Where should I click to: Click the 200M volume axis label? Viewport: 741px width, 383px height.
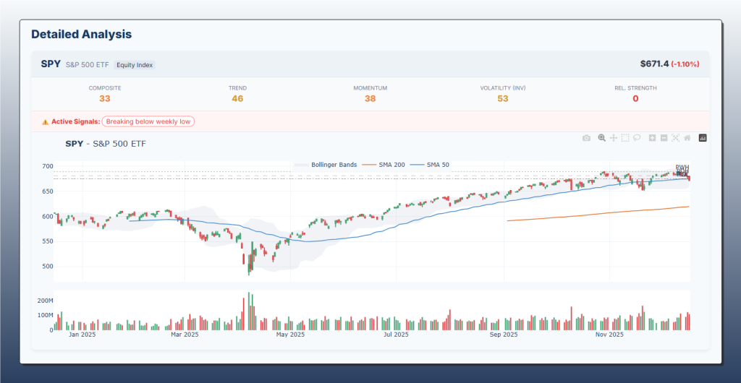(x=45, y=300)
